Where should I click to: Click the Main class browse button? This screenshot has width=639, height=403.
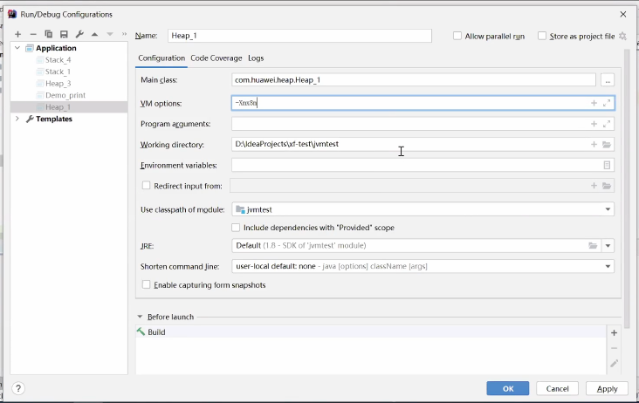click(x=608, y=80)
